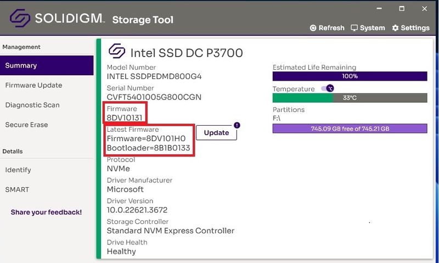439x263 pixels.
Task: Open the SMART details page
Action: pos(17,189)
